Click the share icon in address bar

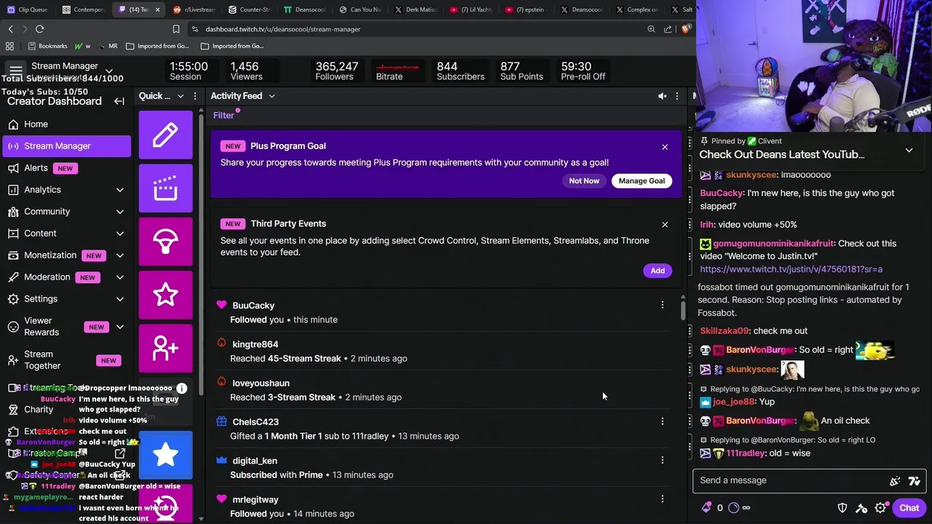coord(668,29)
